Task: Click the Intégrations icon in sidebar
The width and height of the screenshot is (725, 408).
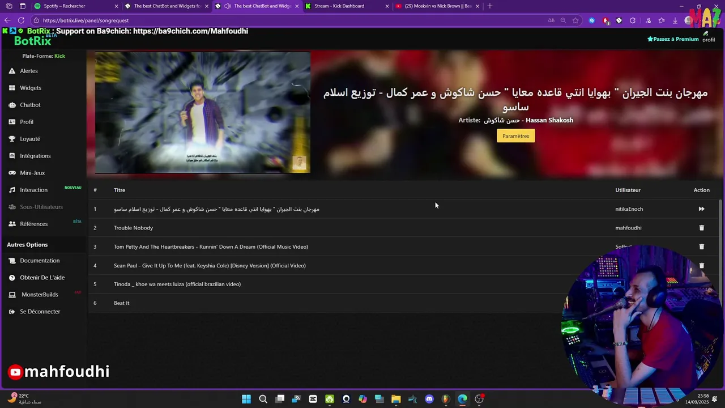Action: pyautogui.click(x=12, y=156)
